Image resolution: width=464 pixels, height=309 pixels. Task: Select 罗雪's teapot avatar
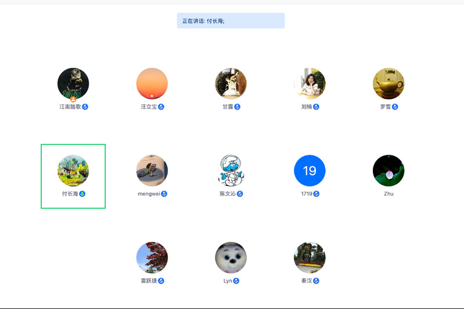pyautogui.click(x=389, y=83)
